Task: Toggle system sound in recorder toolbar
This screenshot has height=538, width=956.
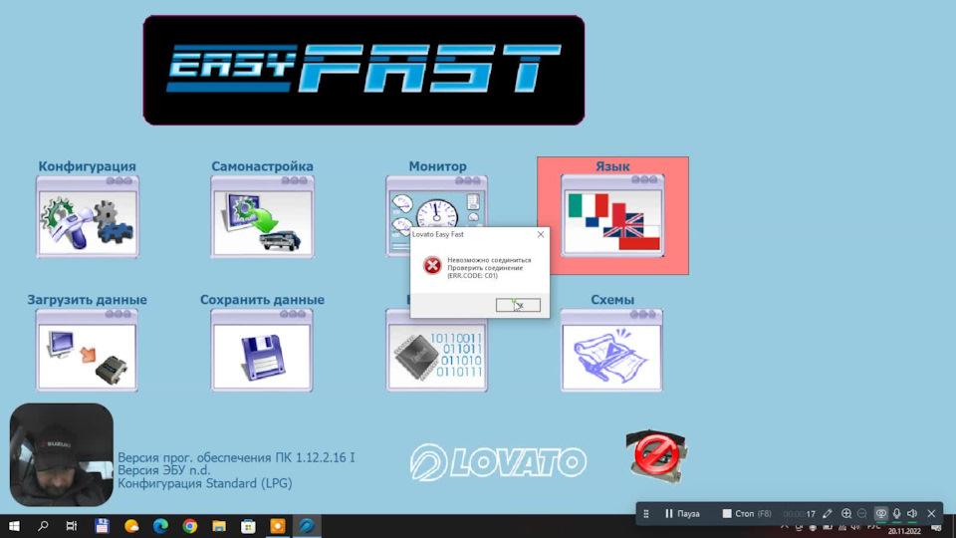Action: (x=912, y=514)
